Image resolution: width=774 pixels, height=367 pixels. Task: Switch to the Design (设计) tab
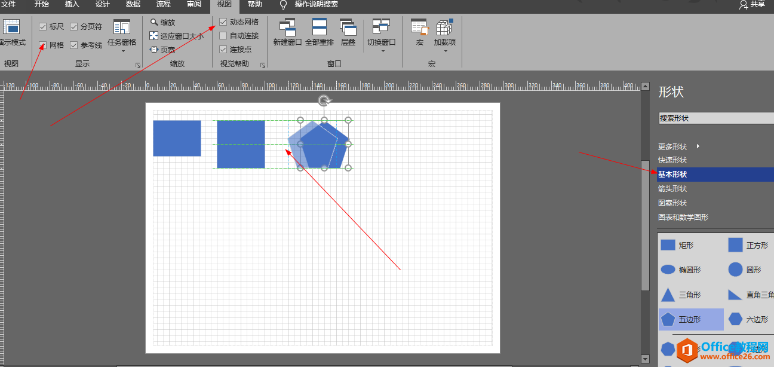click(103, 5)
